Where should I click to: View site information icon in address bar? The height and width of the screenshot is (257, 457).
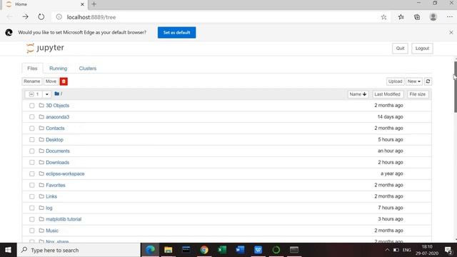[x=59, y=17]
